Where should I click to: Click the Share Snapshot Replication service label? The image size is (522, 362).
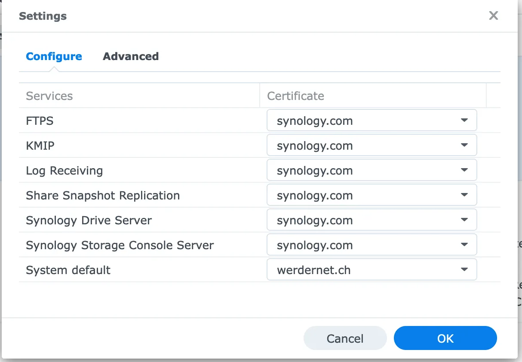tap(103, 195)
